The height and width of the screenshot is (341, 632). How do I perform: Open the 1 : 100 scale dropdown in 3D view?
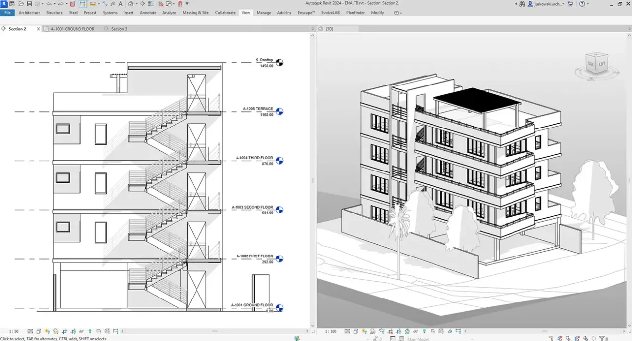click(331, 331)
